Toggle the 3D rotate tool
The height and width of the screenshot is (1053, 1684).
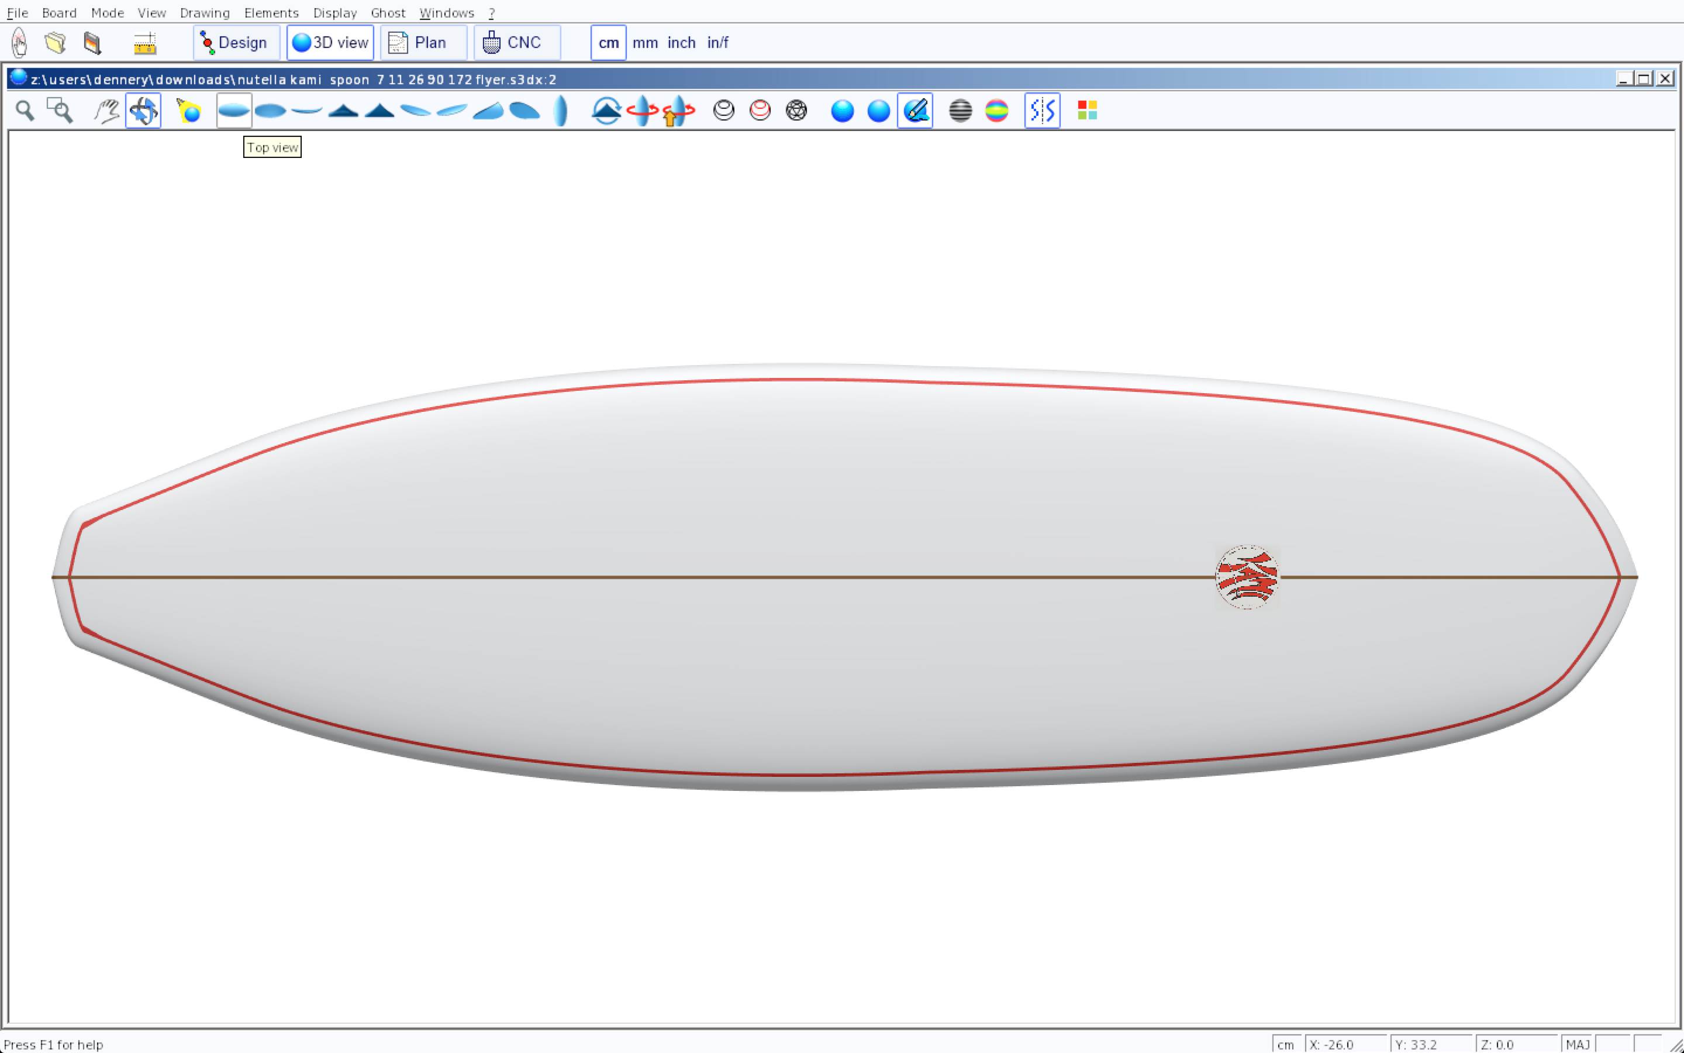click(x=143, y=111)
